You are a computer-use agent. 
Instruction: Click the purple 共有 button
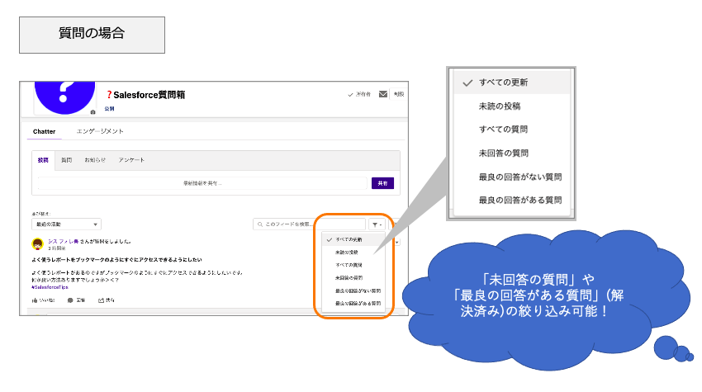382,183
